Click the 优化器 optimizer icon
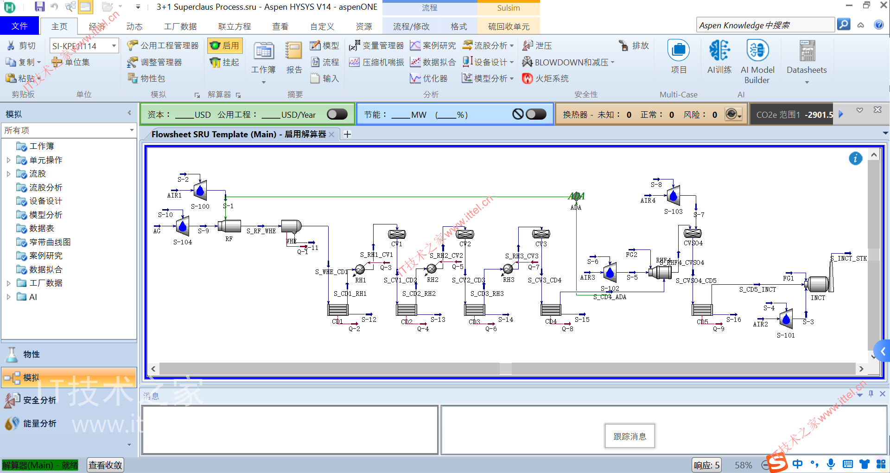This screenshot has width=890, height=473. (429, 78)
